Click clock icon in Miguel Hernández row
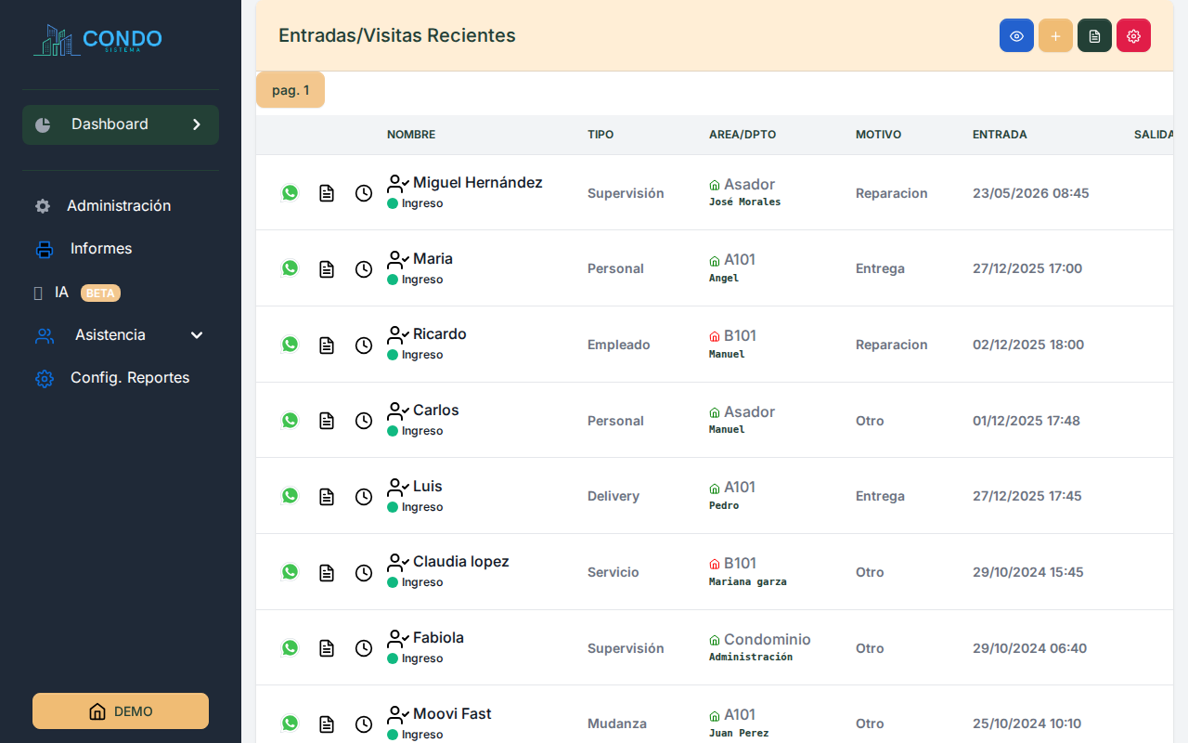The width and height of the screenshot is (1188, 743). pos(364,193)
